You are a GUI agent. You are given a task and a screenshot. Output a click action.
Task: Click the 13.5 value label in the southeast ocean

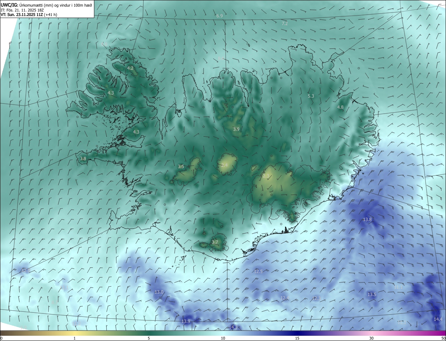(372, 295)
